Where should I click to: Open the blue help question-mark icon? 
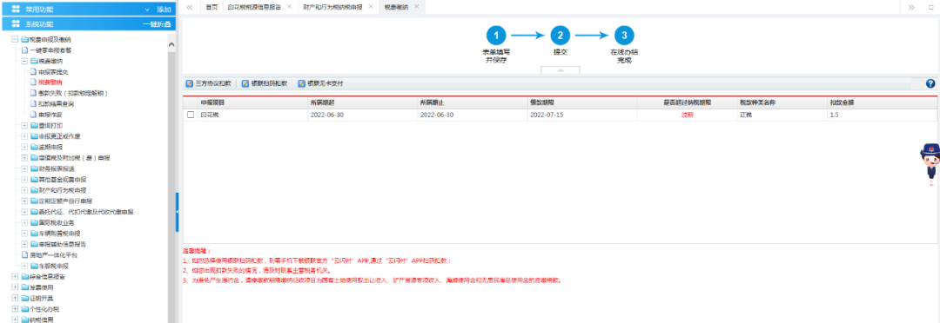pos(930,83)
